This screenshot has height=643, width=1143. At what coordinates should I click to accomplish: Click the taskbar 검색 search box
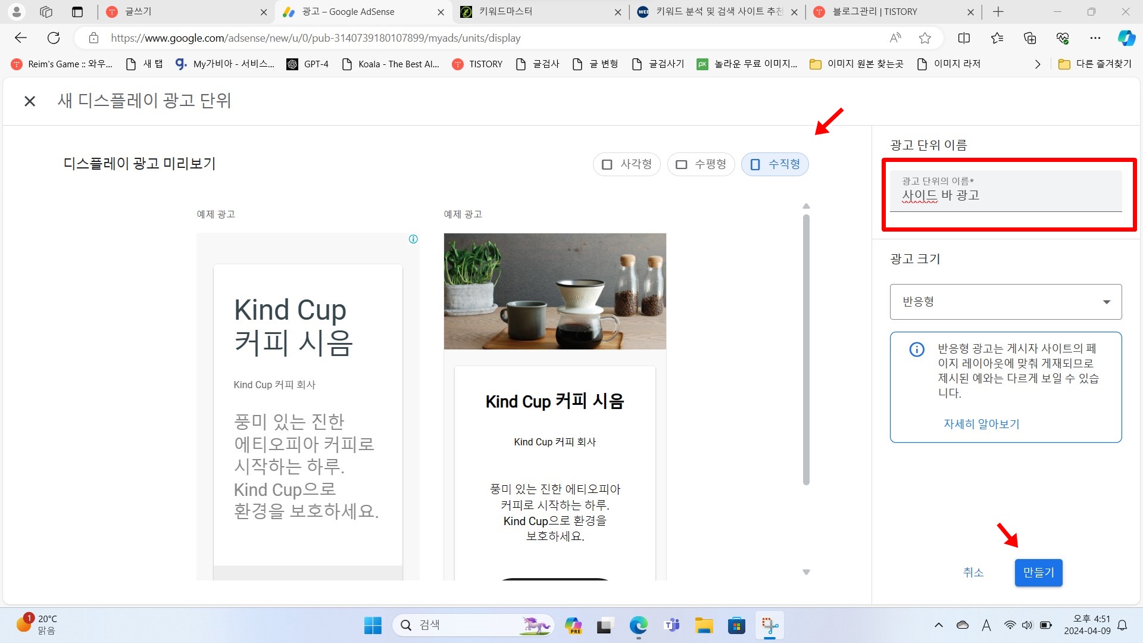coord(473,625)
